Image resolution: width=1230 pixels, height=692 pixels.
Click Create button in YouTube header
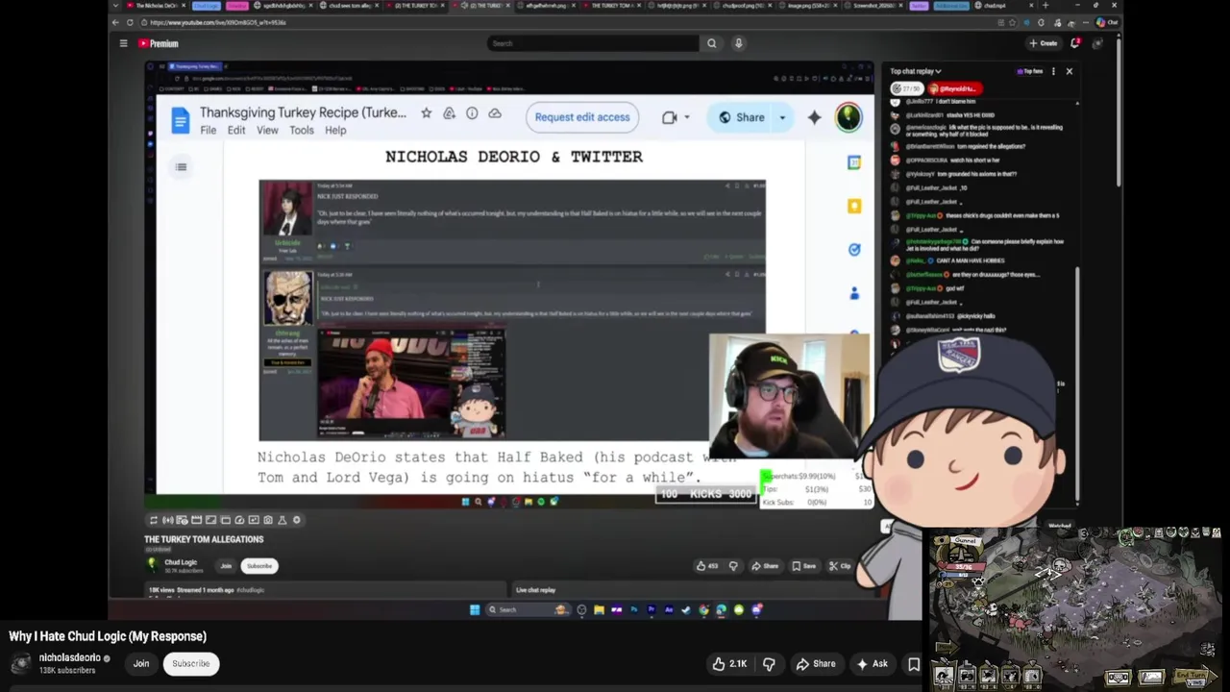point(1043,43)
